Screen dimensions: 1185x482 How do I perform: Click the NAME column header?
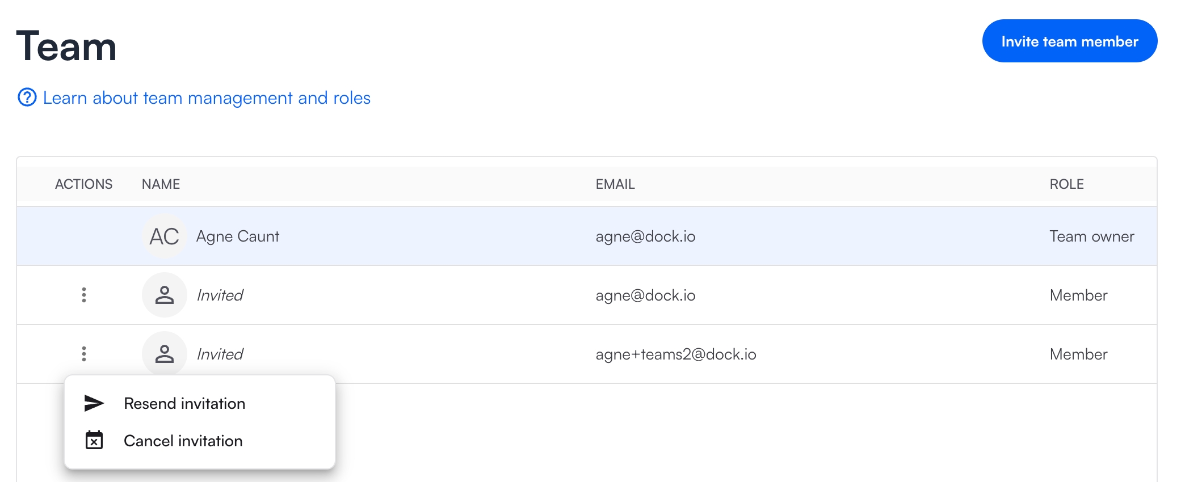161,184
